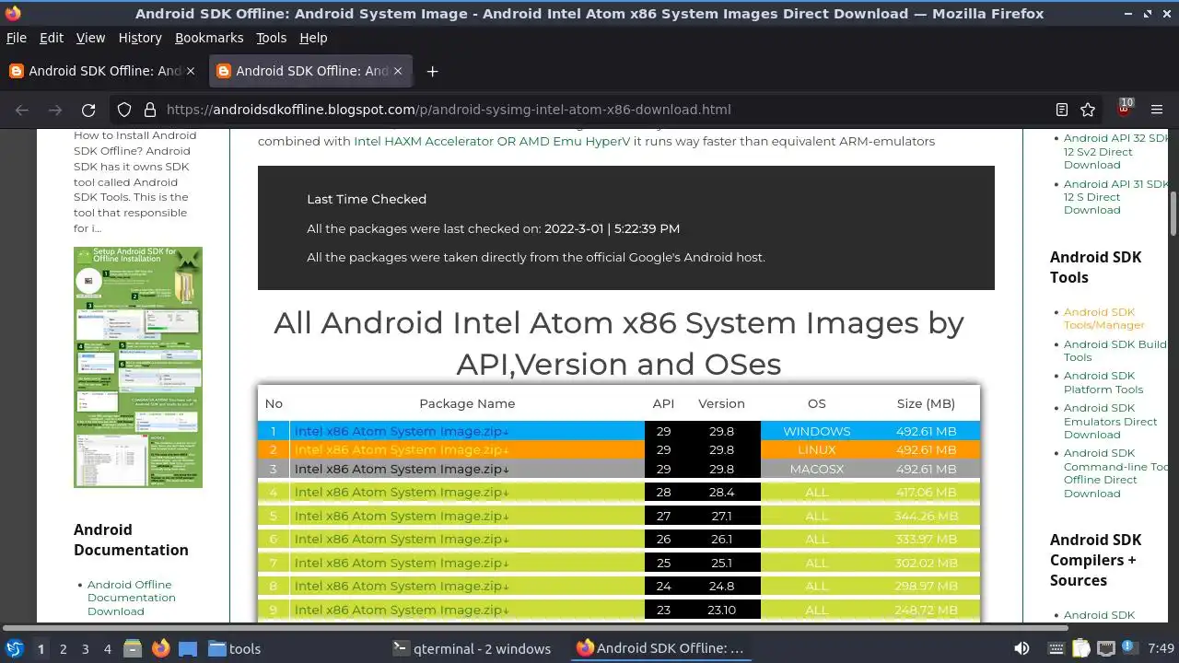Download API 27 Intel x86 system image

coord(402,516)
